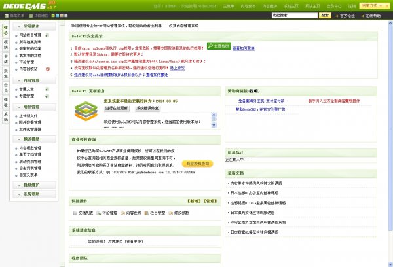Click the 系统错误修复 button

click(147, 109)
